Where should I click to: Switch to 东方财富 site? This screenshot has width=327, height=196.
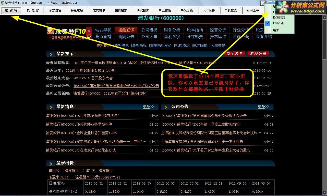point(55,10)
